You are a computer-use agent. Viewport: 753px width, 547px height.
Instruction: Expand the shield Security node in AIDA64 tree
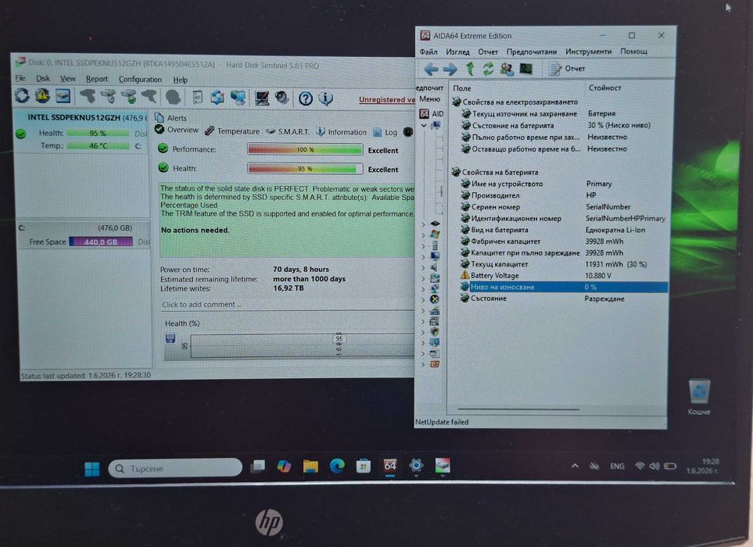coord(423,331)
